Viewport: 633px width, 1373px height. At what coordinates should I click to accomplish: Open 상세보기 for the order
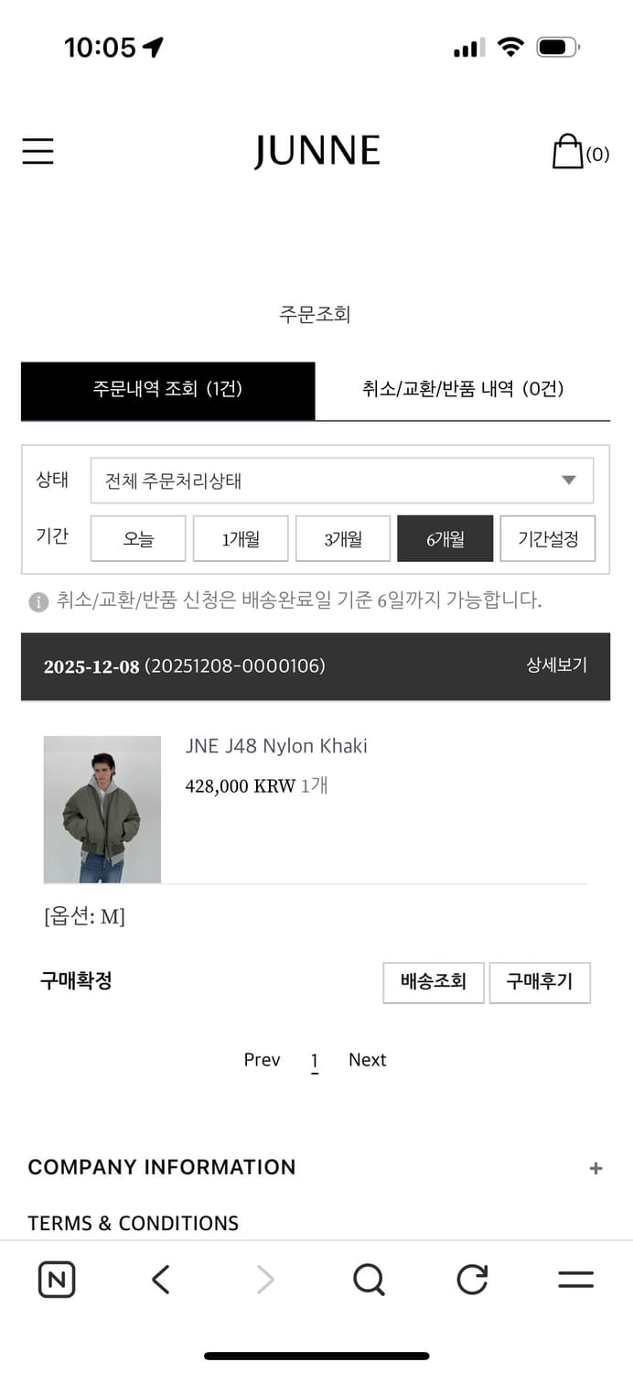[x=555, y=666]
